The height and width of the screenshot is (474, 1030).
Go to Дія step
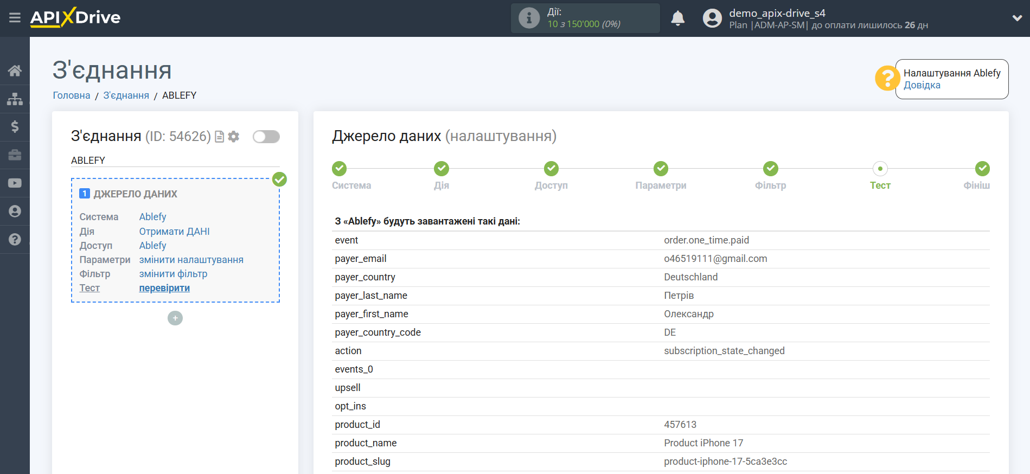442,169
